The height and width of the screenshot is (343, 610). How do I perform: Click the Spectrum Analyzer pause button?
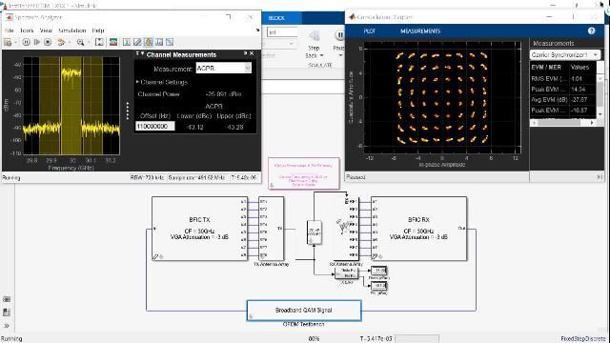(26, 42)
